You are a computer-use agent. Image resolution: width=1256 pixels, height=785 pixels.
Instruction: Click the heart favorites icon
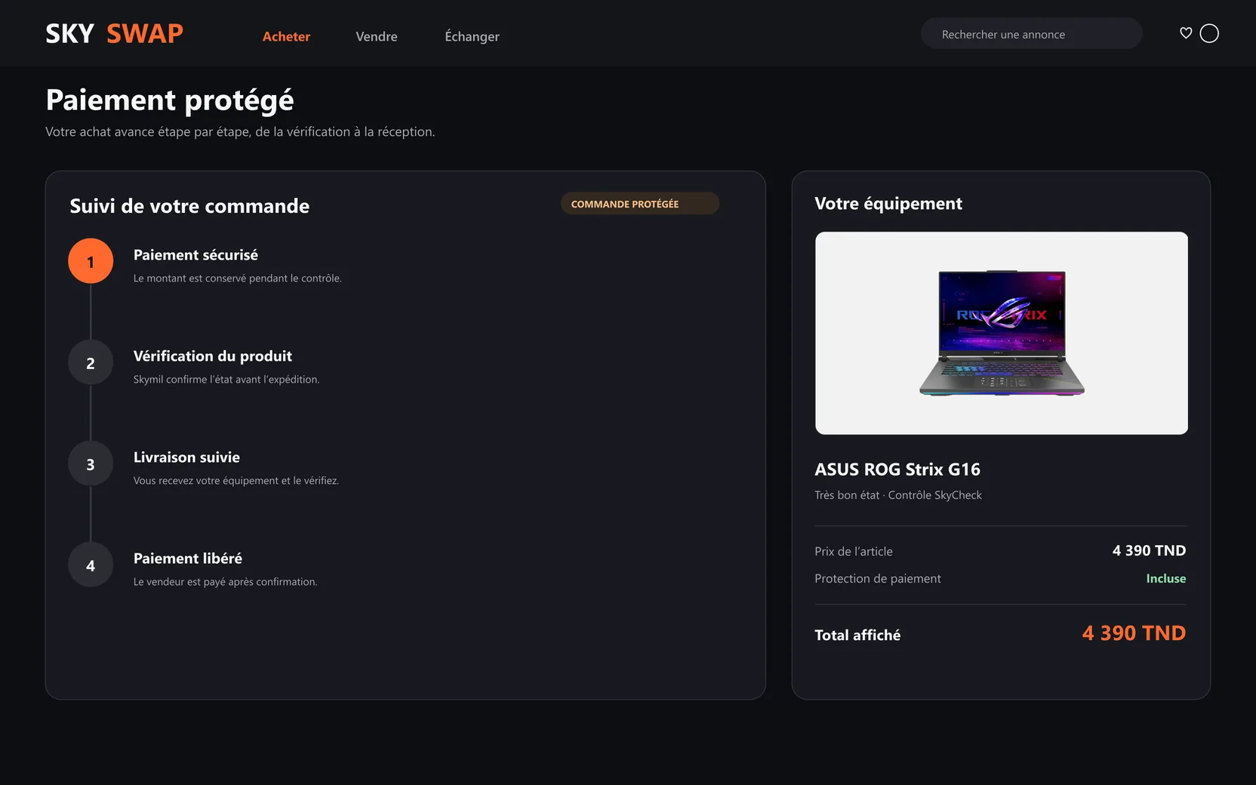click(x=1186, y=33)
